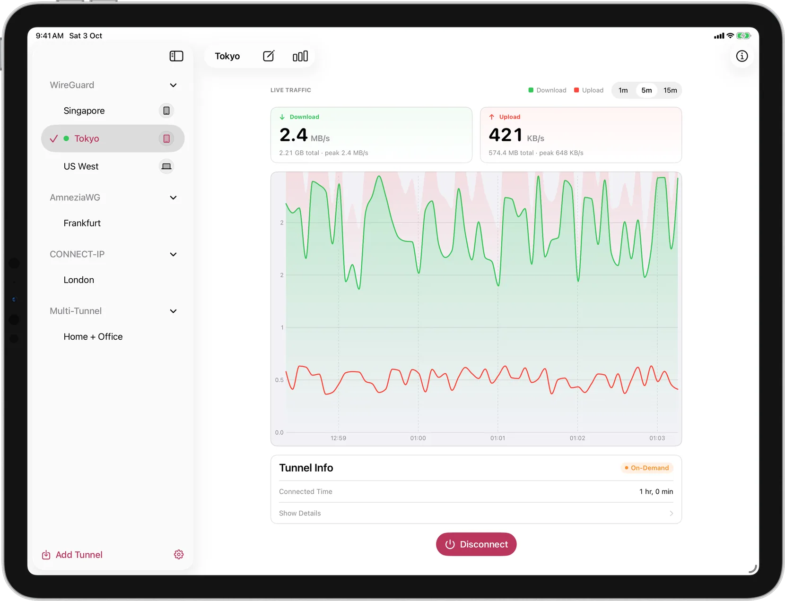Click the Connected Time value 1 hr, 0 min
785x601 pixels.
pos(656,491)
